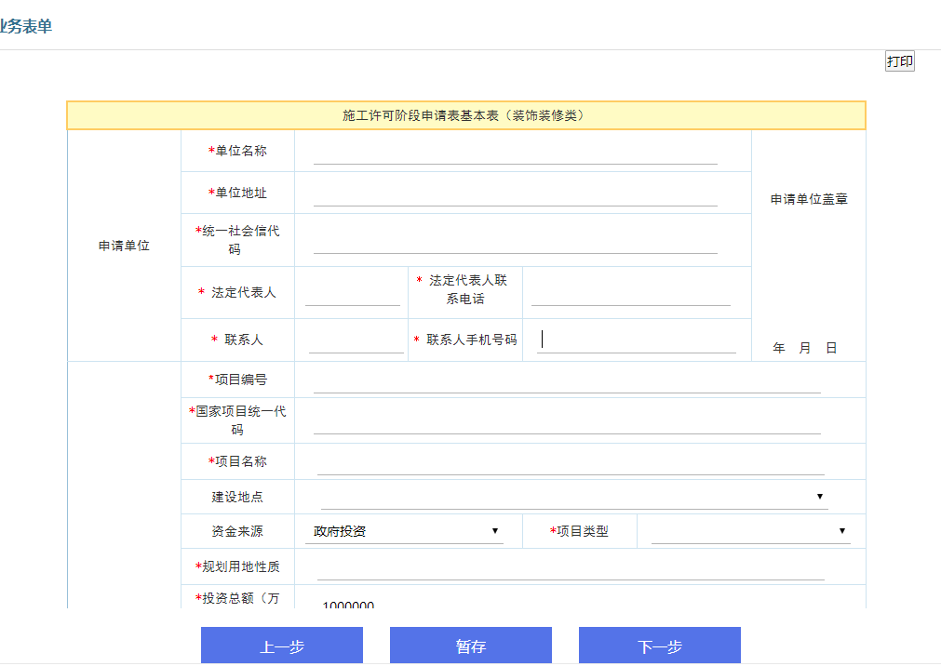Click the 打印 print button

point(900,61)
